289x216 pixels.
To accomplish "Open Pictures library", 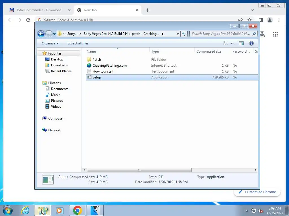I will 57,100.
